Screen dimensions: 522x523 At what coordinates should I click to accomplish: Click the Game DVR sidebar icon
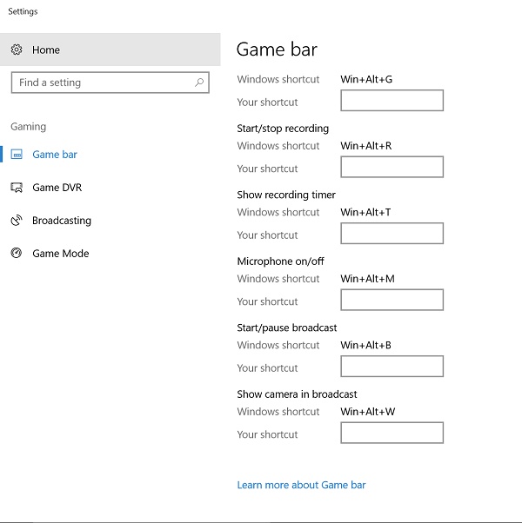[x=17, y=188]
